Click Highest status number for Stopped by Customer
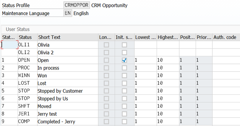 pos(168,91)
